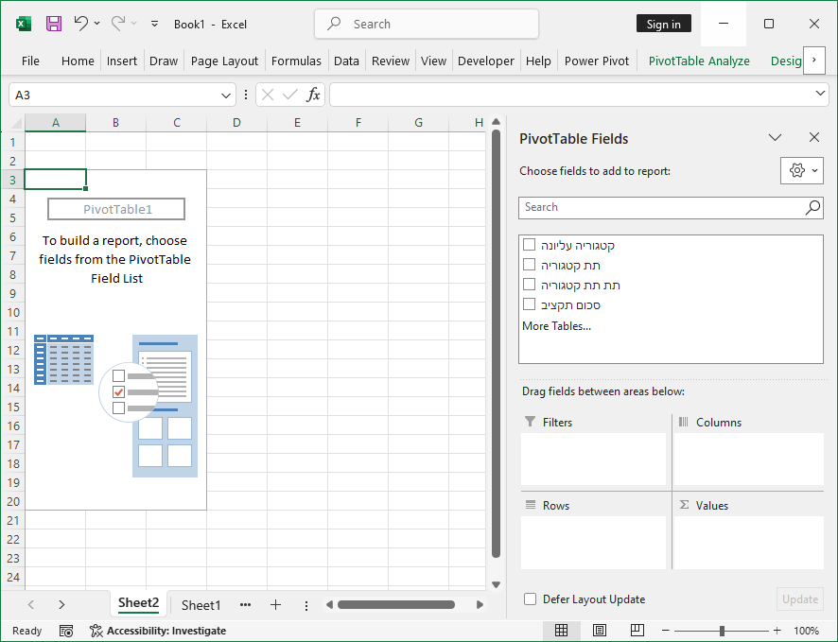Click the zoom slider handle
The image size is (838, 642).
pyautogui.click(x=722, y=631)
